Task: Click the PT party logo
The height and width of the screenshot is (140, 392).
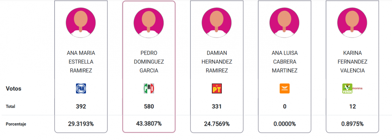Action: pyautogui.click(x=217, y=89)
